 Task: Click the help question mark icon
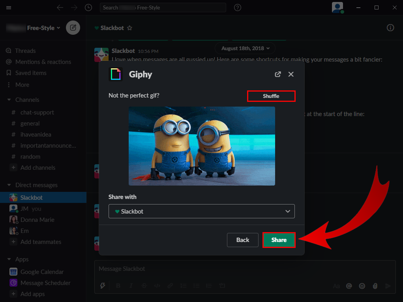click(238, 8)
